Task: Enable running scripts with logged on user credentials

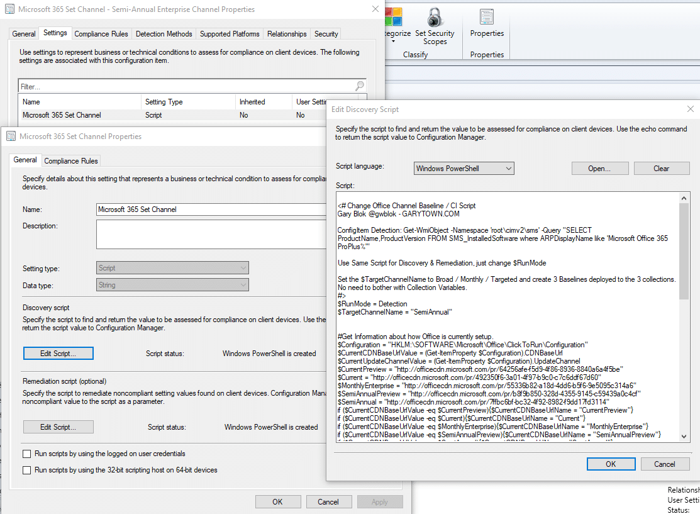Action: point(27,454)
